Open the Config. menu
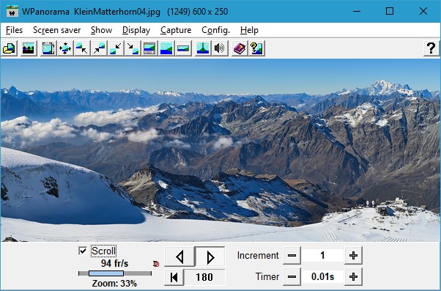The height and width of the screenshot is (291, 441). (215, 30)
